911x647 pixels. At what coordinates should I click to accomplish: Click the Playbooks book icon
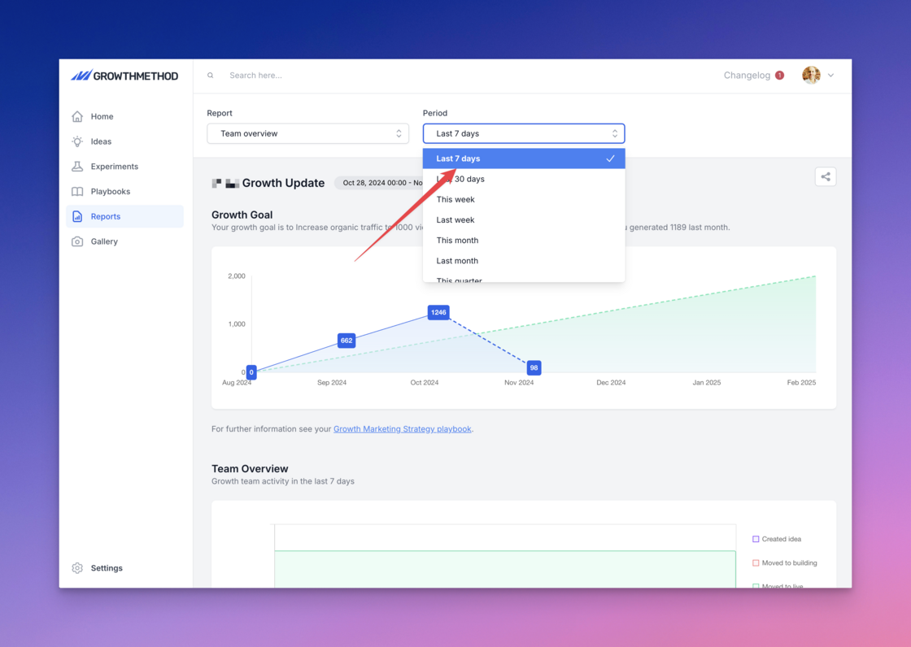[x=77, y=191]
